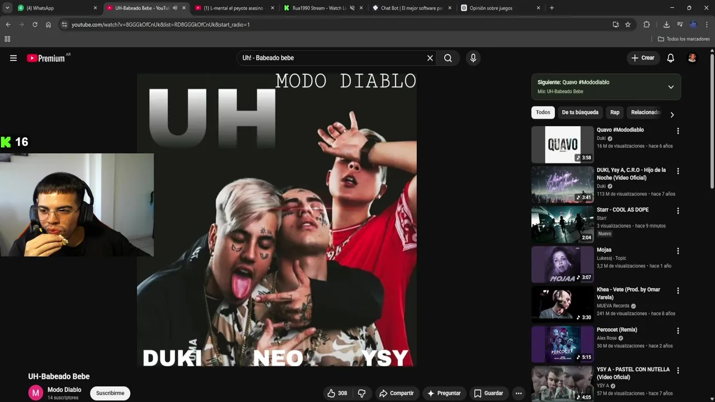The image size is (715, 402).
Task: Open the browser extensions puzzle icon
Action: pyautogui.click(x=647, y=25)
